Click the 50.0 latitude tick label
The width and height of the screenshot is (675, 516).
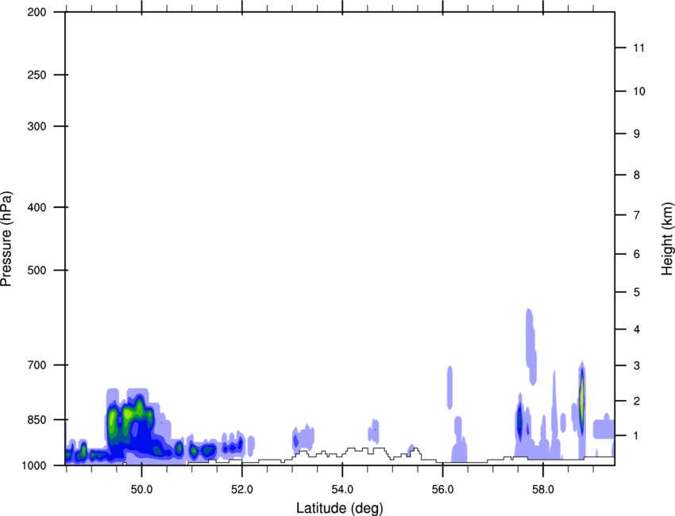tap(141, 490)
